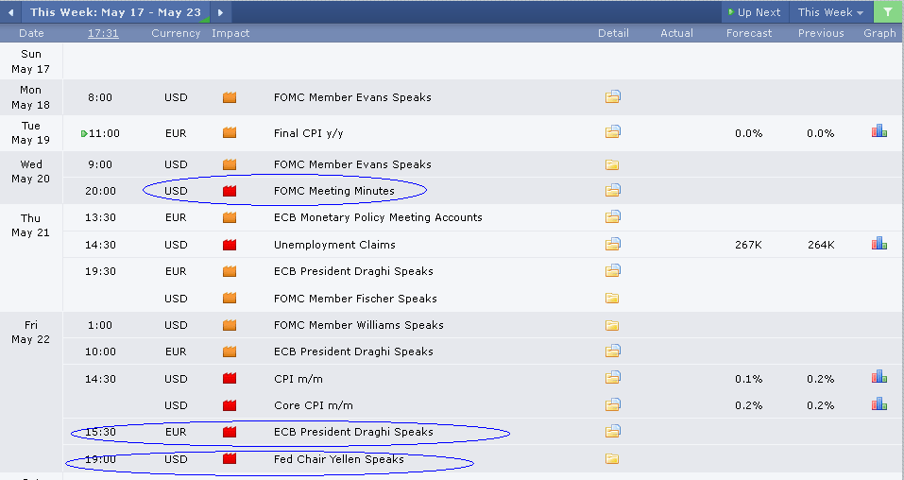904x480 pixels.
Task: Click the Currency column header
Action: (176, 33)
